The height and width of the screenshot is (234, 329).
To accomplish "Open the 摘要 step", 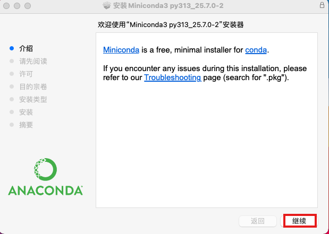I will click(x=26, y=125).
